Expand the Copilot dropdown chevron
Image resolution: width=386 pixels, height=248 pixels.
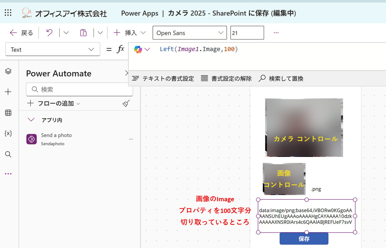tap(147, 49)
